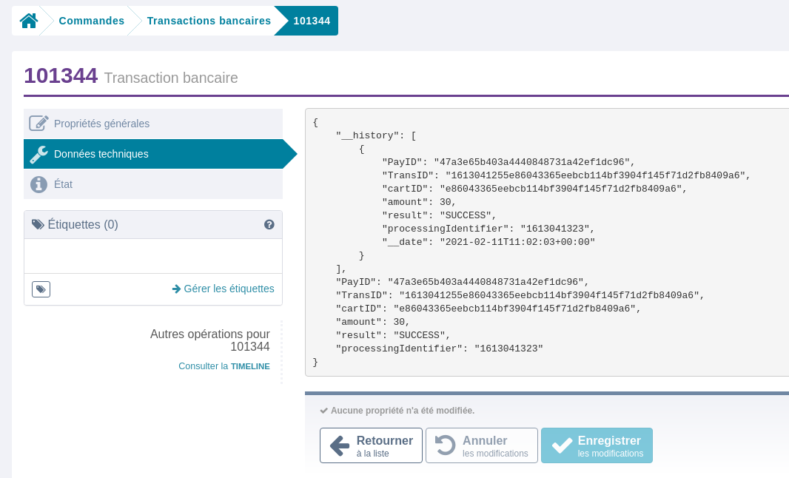Open Commandes breadcrumb link
The width and height of the screenshot is (789, 478).
91,21
